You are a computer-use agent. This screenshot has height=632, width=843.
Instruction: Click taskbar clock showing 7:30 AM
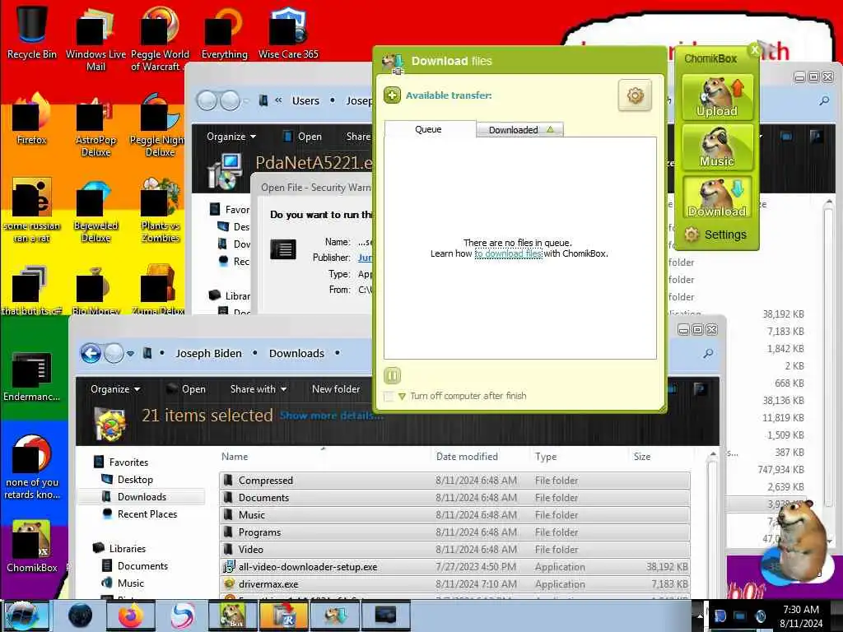coord(801,616)
